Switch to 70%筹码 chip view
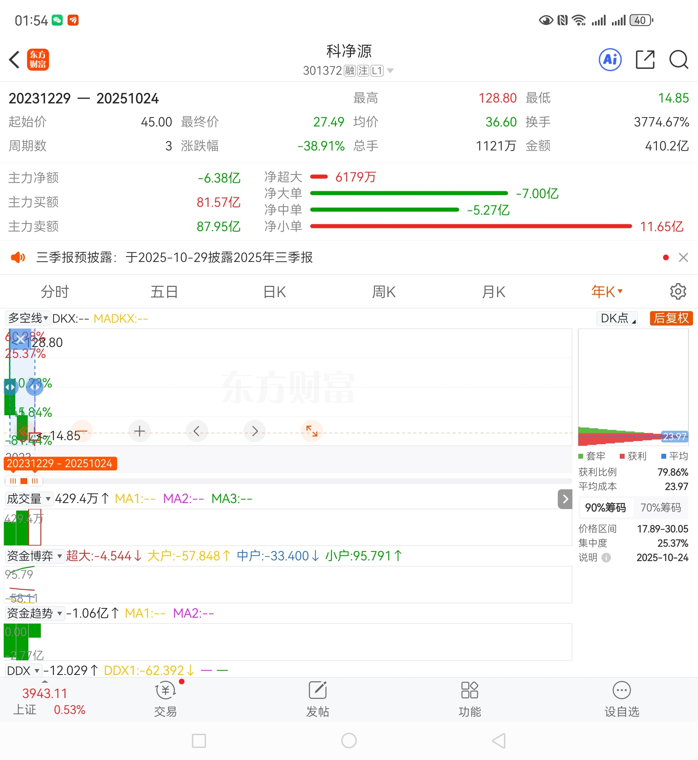This screenshot has width=698, height=760. [x=660, y=507]
